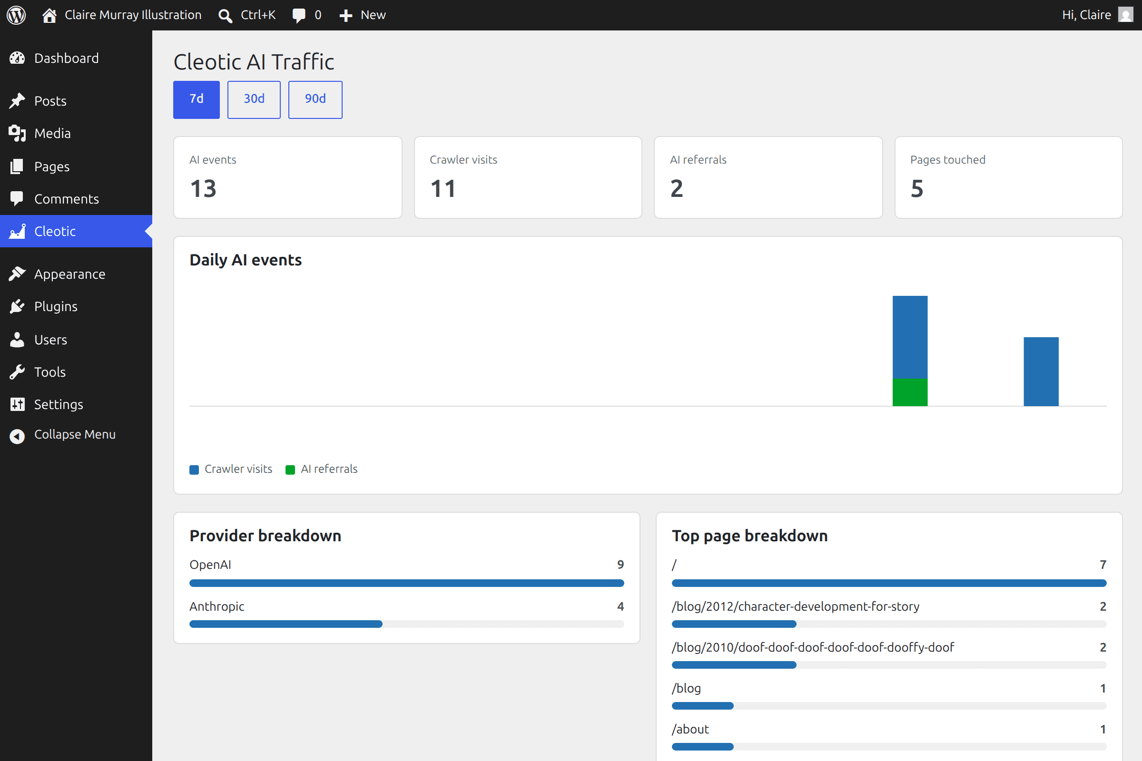Screen dimensions: 1142x761
Task: Click the AI referrals stat card
Action: 768,177
